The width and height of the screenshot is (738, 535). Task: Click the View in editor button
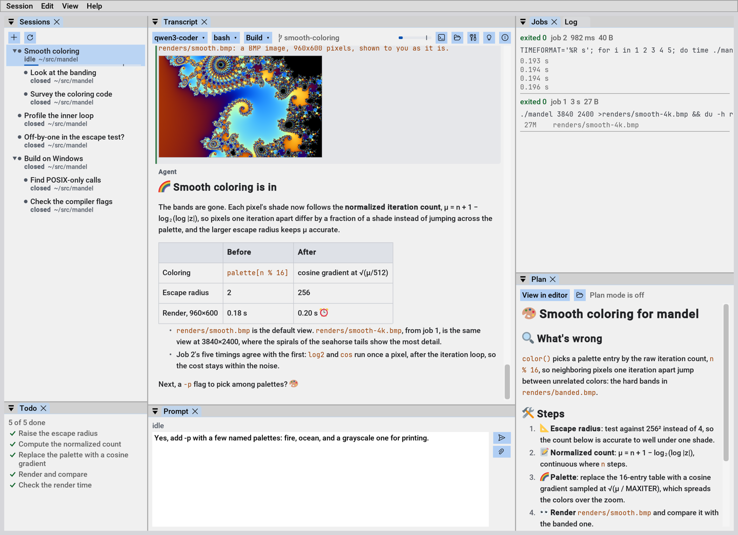point(545,295)
